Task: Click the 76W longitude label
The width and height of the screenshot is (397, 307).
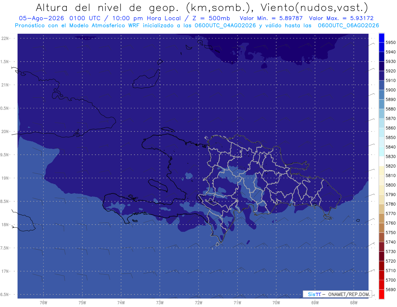Action: (43, 303)
